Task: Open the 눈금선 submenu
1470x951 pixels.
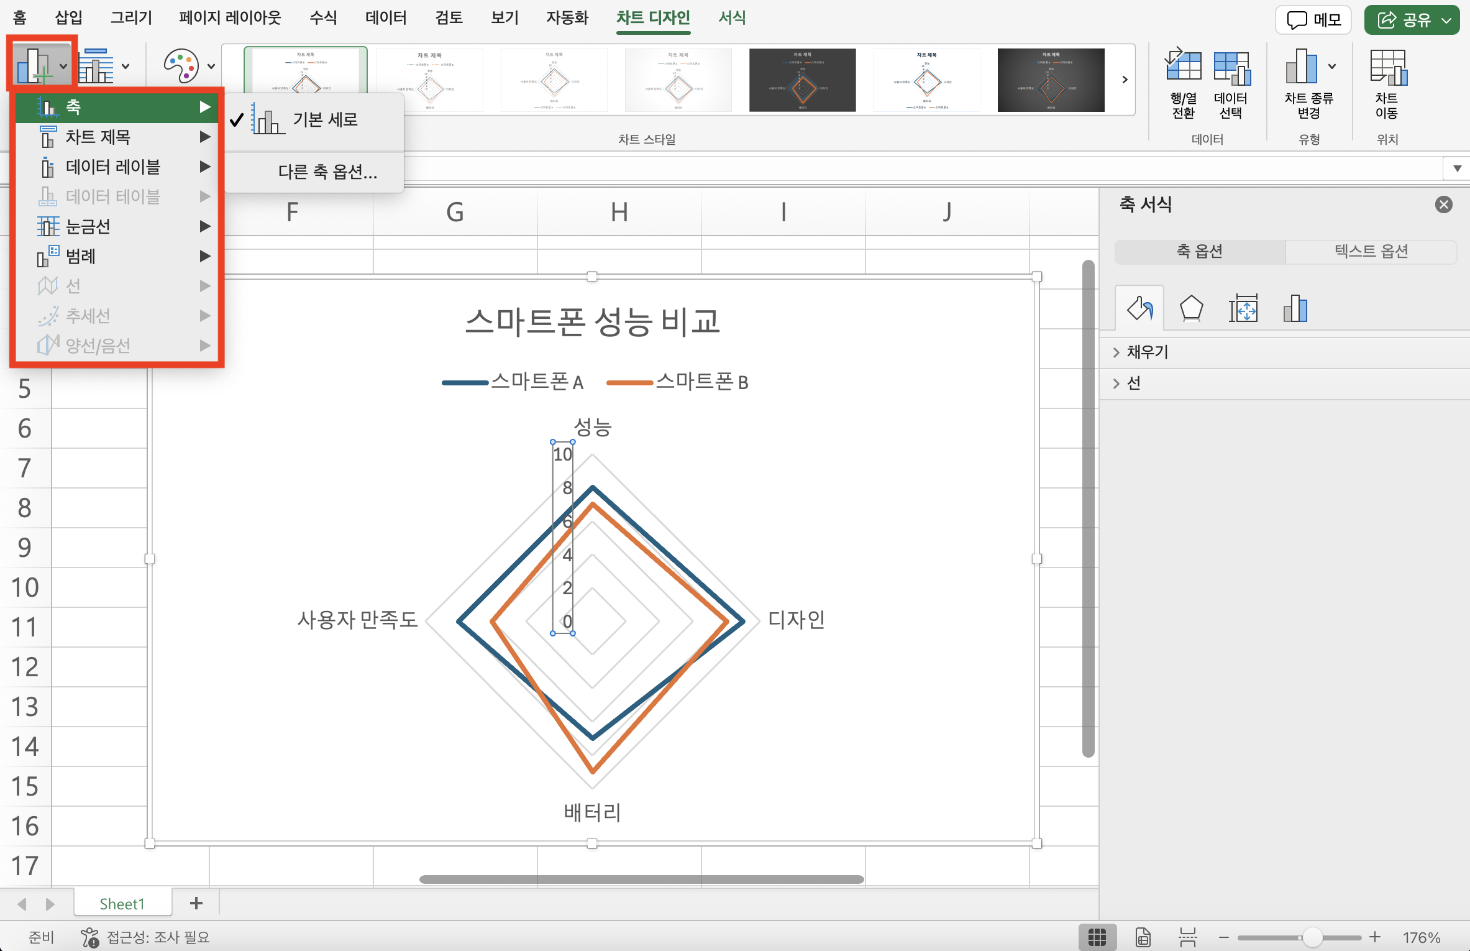Action: 117,226
